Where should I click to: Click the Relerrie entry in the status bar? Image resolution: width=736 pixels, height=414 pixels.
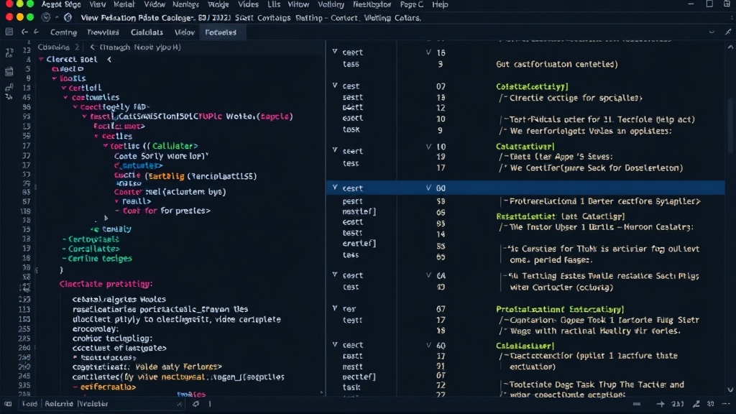coord(59,404)
